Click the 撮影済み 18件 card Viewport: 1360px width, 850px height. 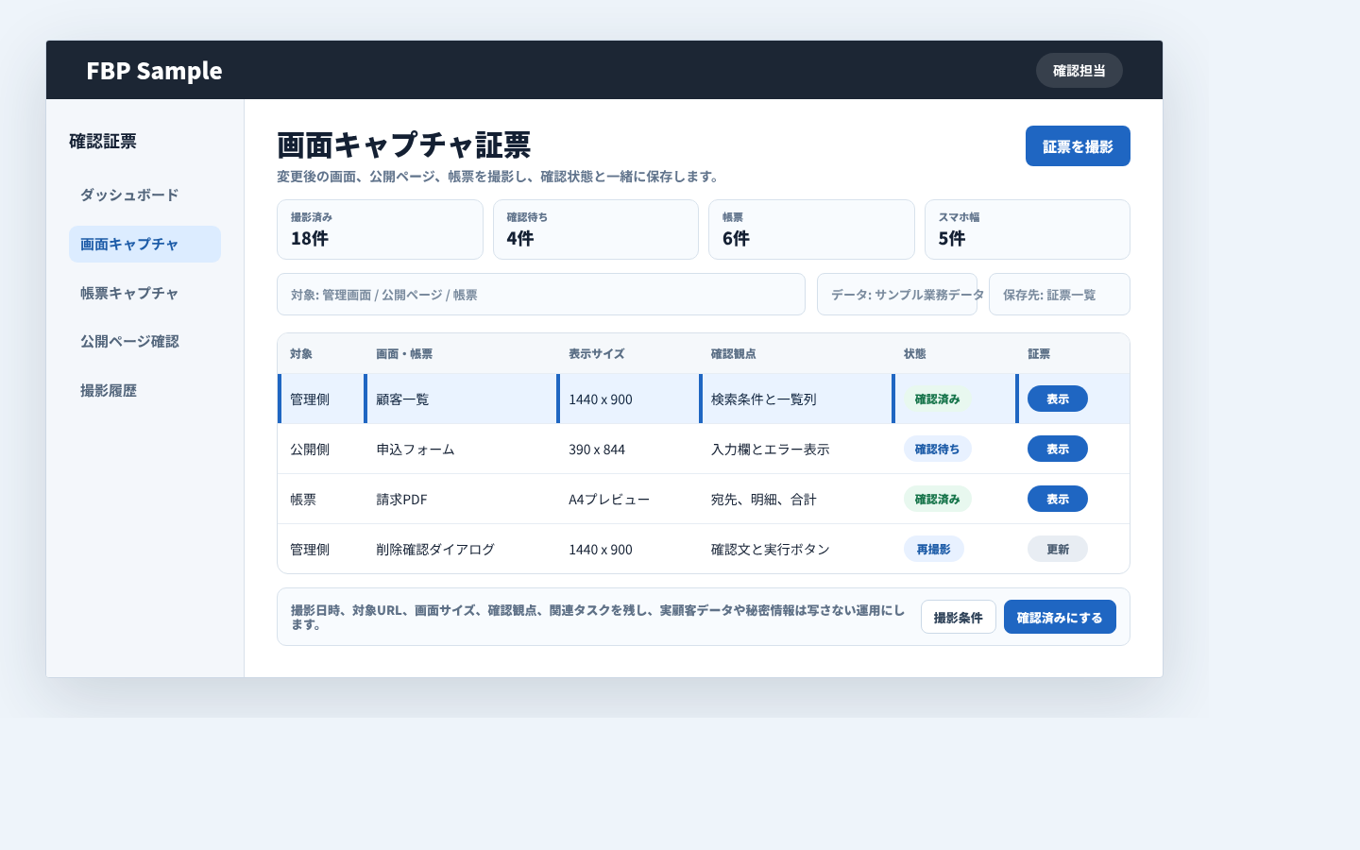point(380,229)
